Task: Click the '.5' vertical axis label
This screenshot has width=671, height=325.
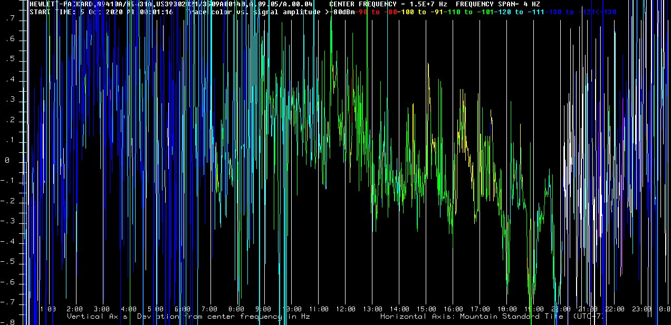Action: click(10, 60)
